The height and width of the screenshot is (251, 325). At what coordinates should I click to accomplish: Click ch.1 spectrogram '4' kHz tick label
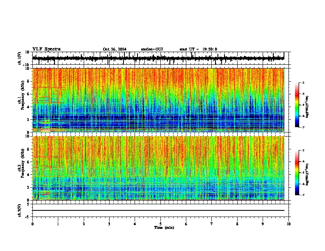pyautogui.click(x=28, y=107)
